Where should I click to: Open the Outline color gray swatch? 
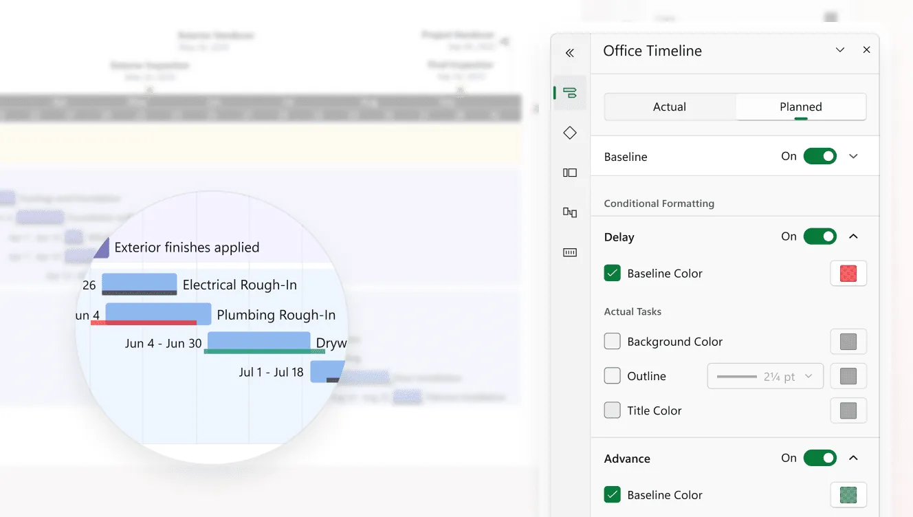click(x=848, y=376)
